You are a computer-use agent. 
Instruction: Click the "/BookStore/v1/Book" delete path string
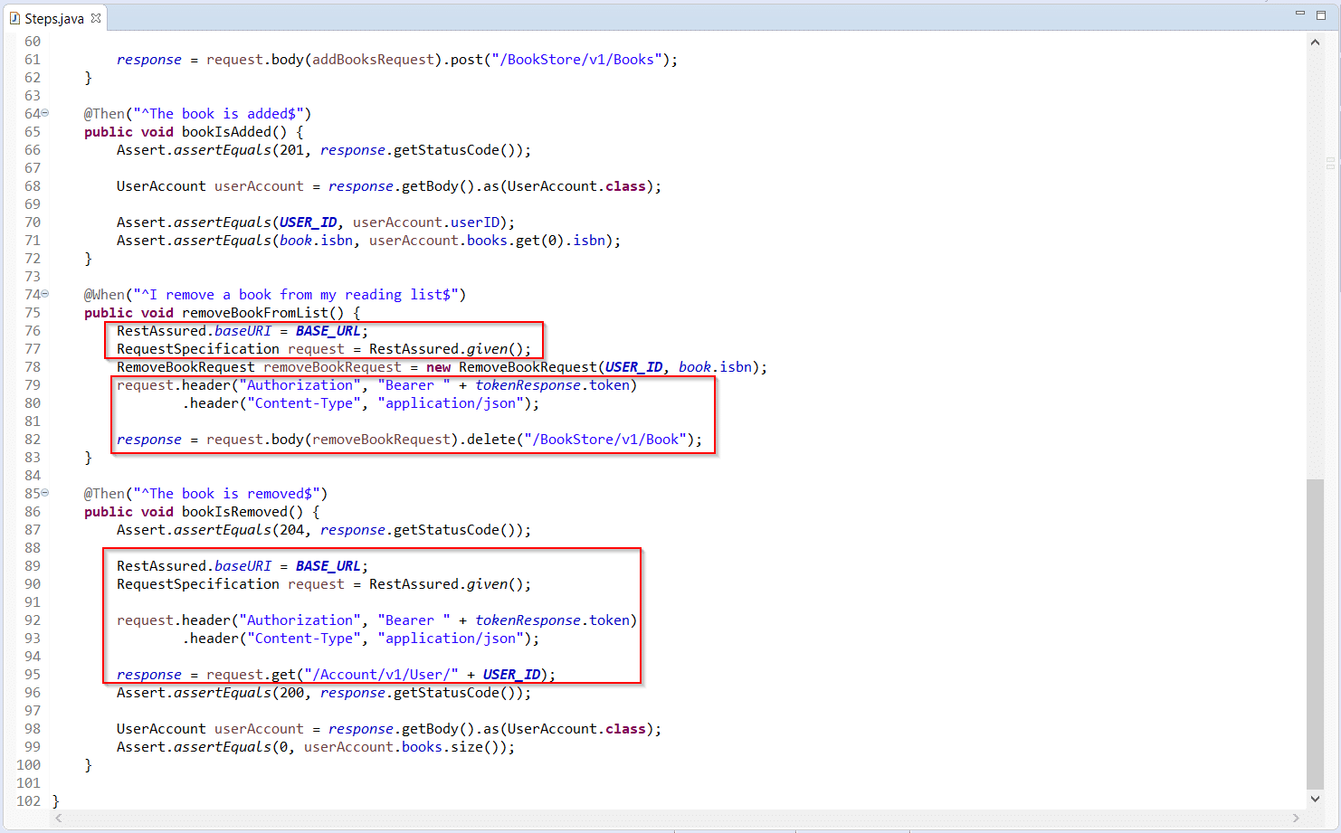[605, 440]
